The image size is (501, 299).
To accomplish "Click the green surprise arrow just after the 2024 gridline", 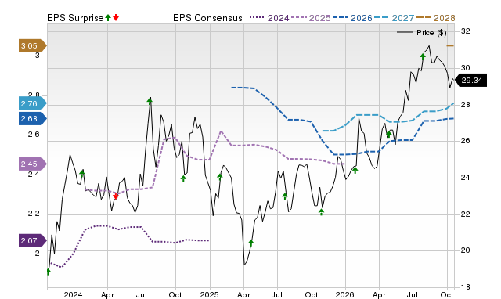I will point(81,174).
